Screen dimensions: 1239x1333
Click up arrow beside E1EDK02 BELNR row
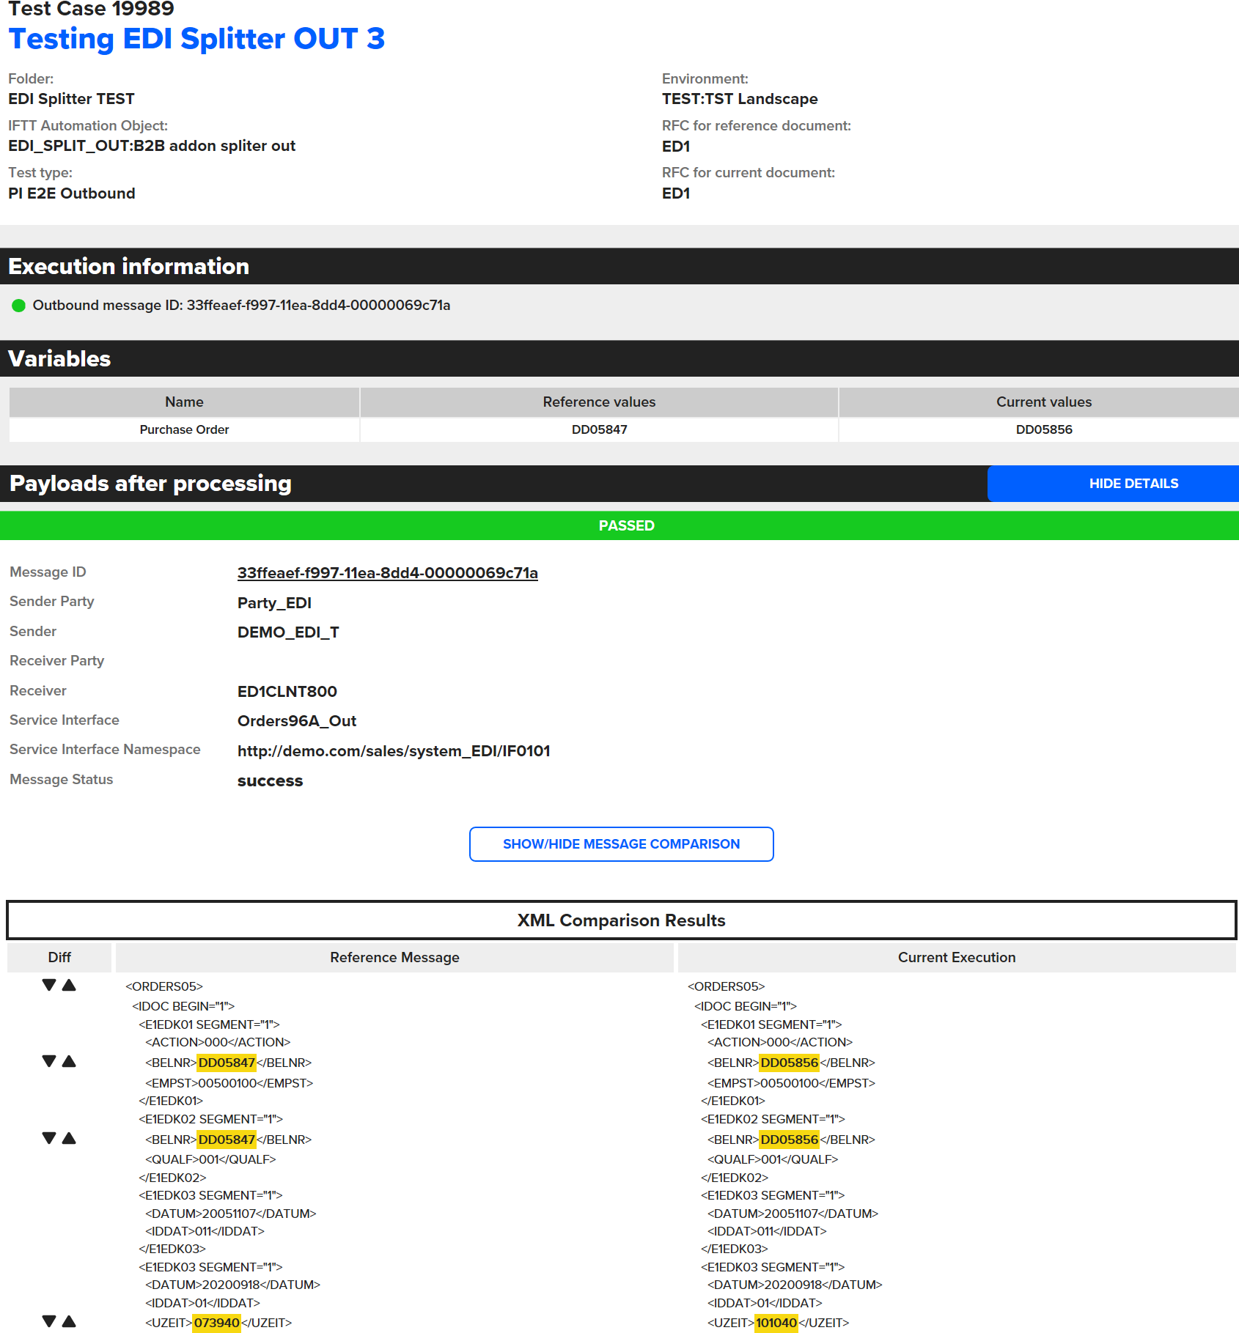[69, 1138]
